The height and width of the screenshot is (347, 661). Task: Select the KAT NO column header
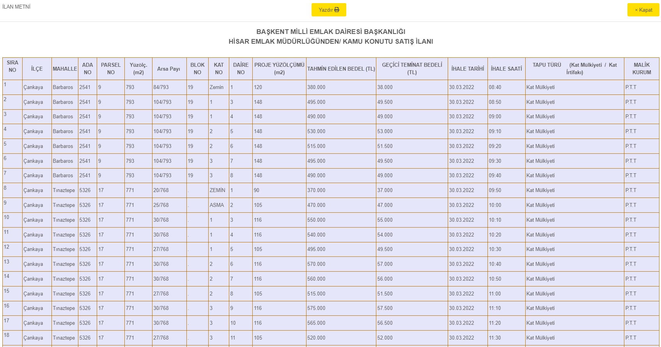tap(219, 69)
